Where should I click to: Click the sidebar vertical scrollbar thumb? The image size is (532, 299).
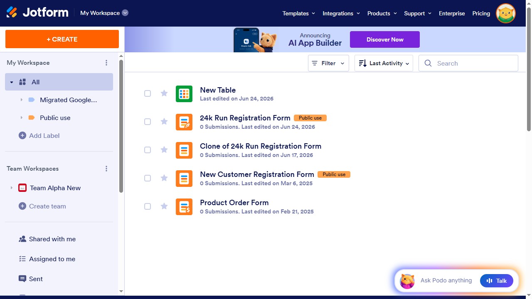tap(121, 126)
